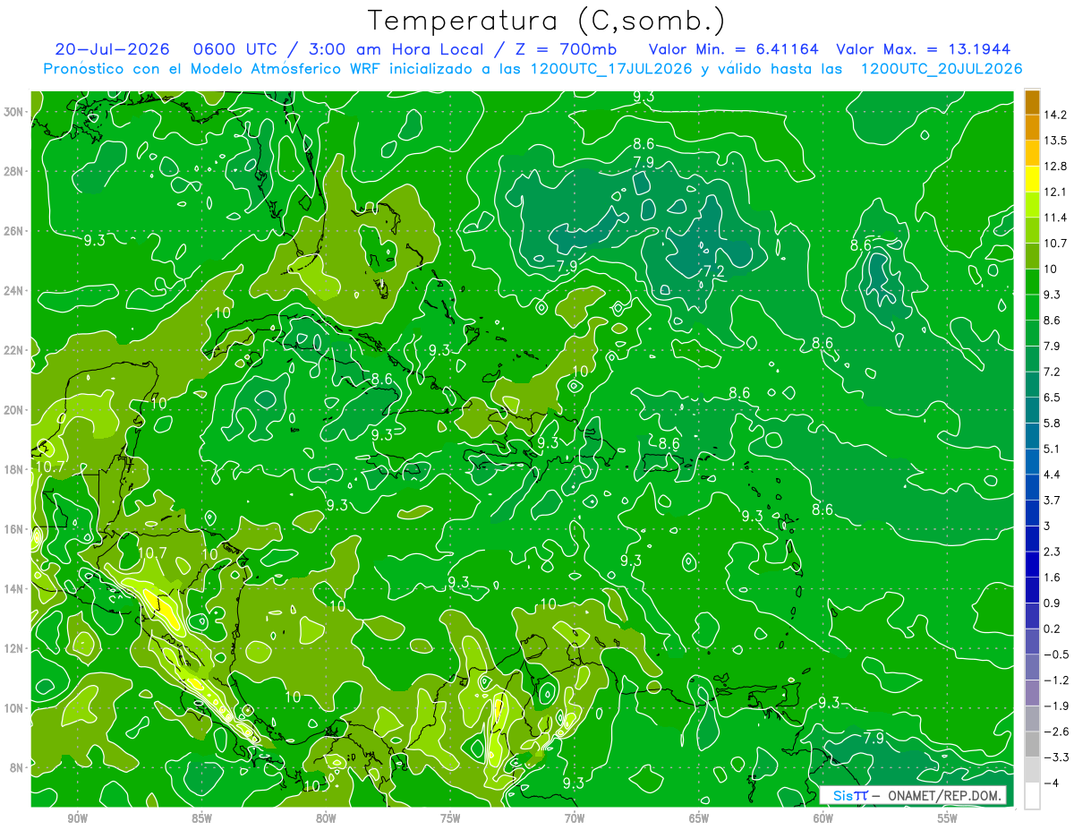Click valid-until time "1200UTC_20JUL2026"
Image resolution: width=1074 pixels, height=830 pixels.
(x=942, y=69)
